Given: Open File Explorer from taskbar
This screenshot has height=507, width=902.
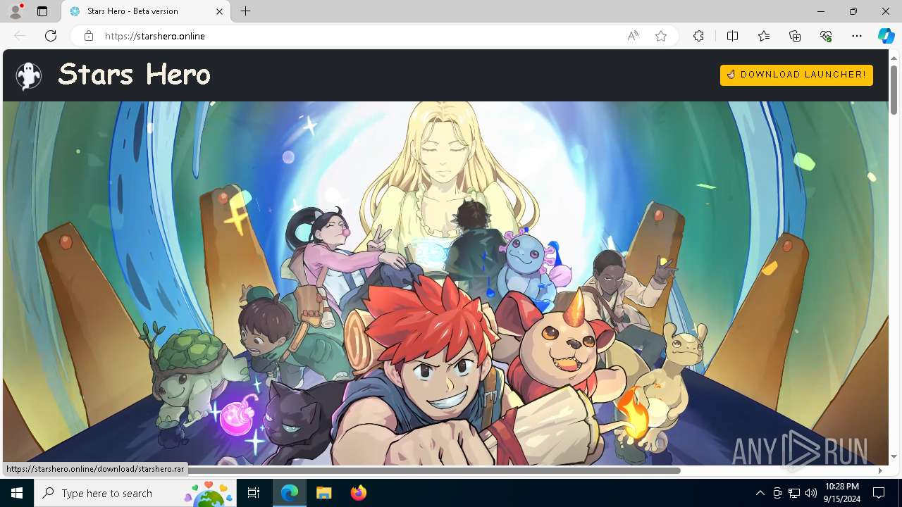Looking at the screenshot, I should click(x=323, y=493).
